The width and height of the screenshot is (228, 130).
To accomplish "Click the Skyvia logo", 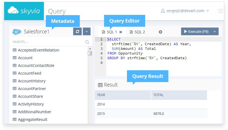I will tap(23, 11).
